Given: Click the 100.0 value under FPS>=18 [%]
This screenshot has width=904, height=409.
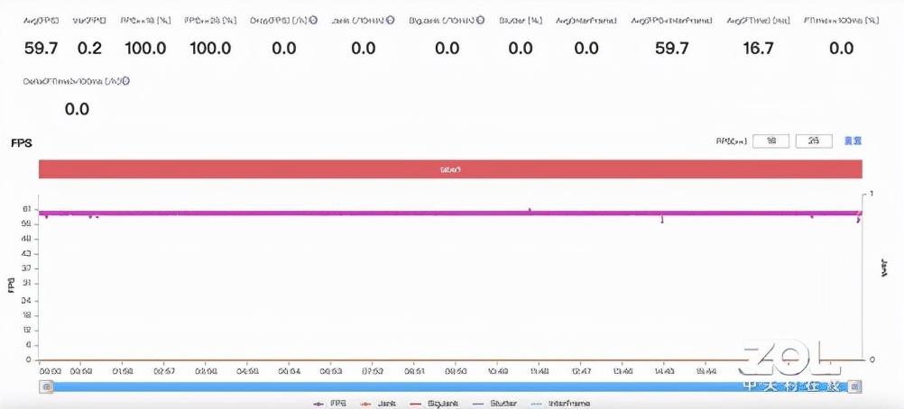Looking at the screenshot, I should tap(145, 48).
